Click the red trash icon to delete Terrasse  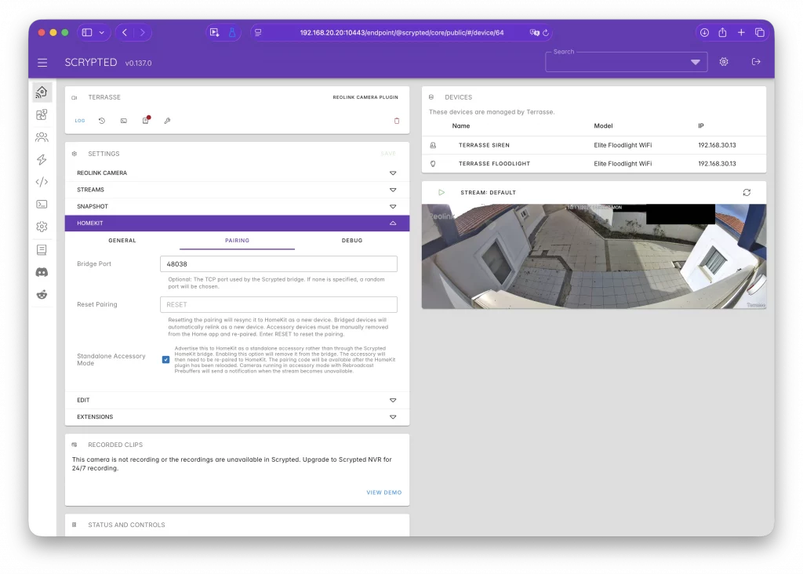[396, 121]
